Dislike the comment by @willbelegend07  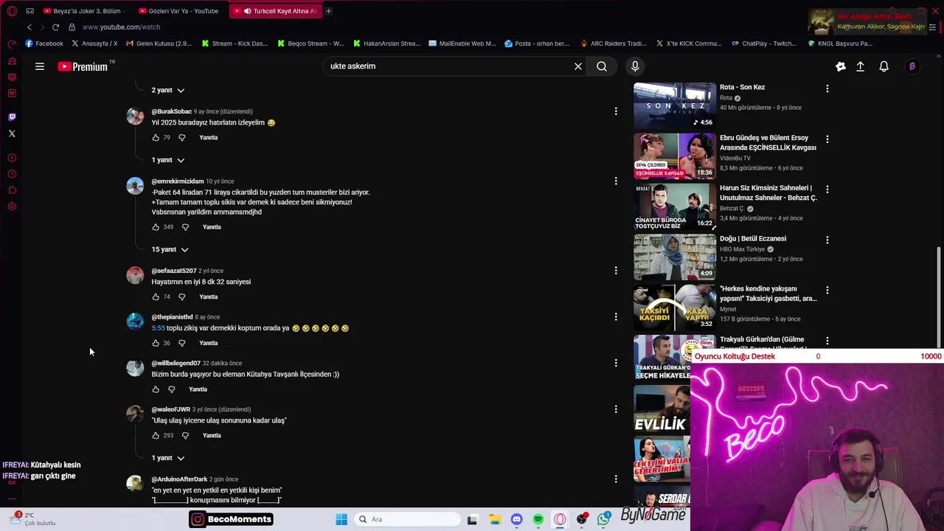[x=172, y=389]
